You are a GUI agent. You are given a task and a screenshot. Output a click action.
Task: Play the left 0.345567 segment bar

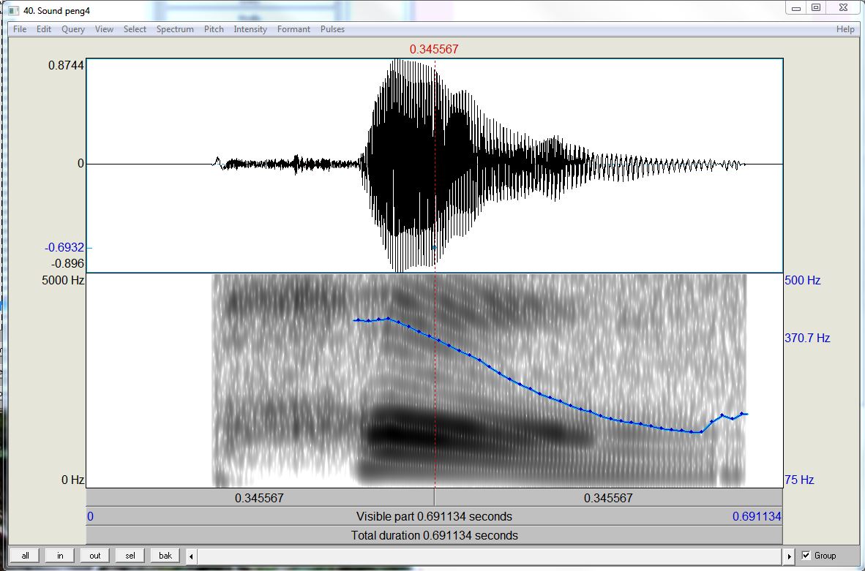tap(260, 498)
